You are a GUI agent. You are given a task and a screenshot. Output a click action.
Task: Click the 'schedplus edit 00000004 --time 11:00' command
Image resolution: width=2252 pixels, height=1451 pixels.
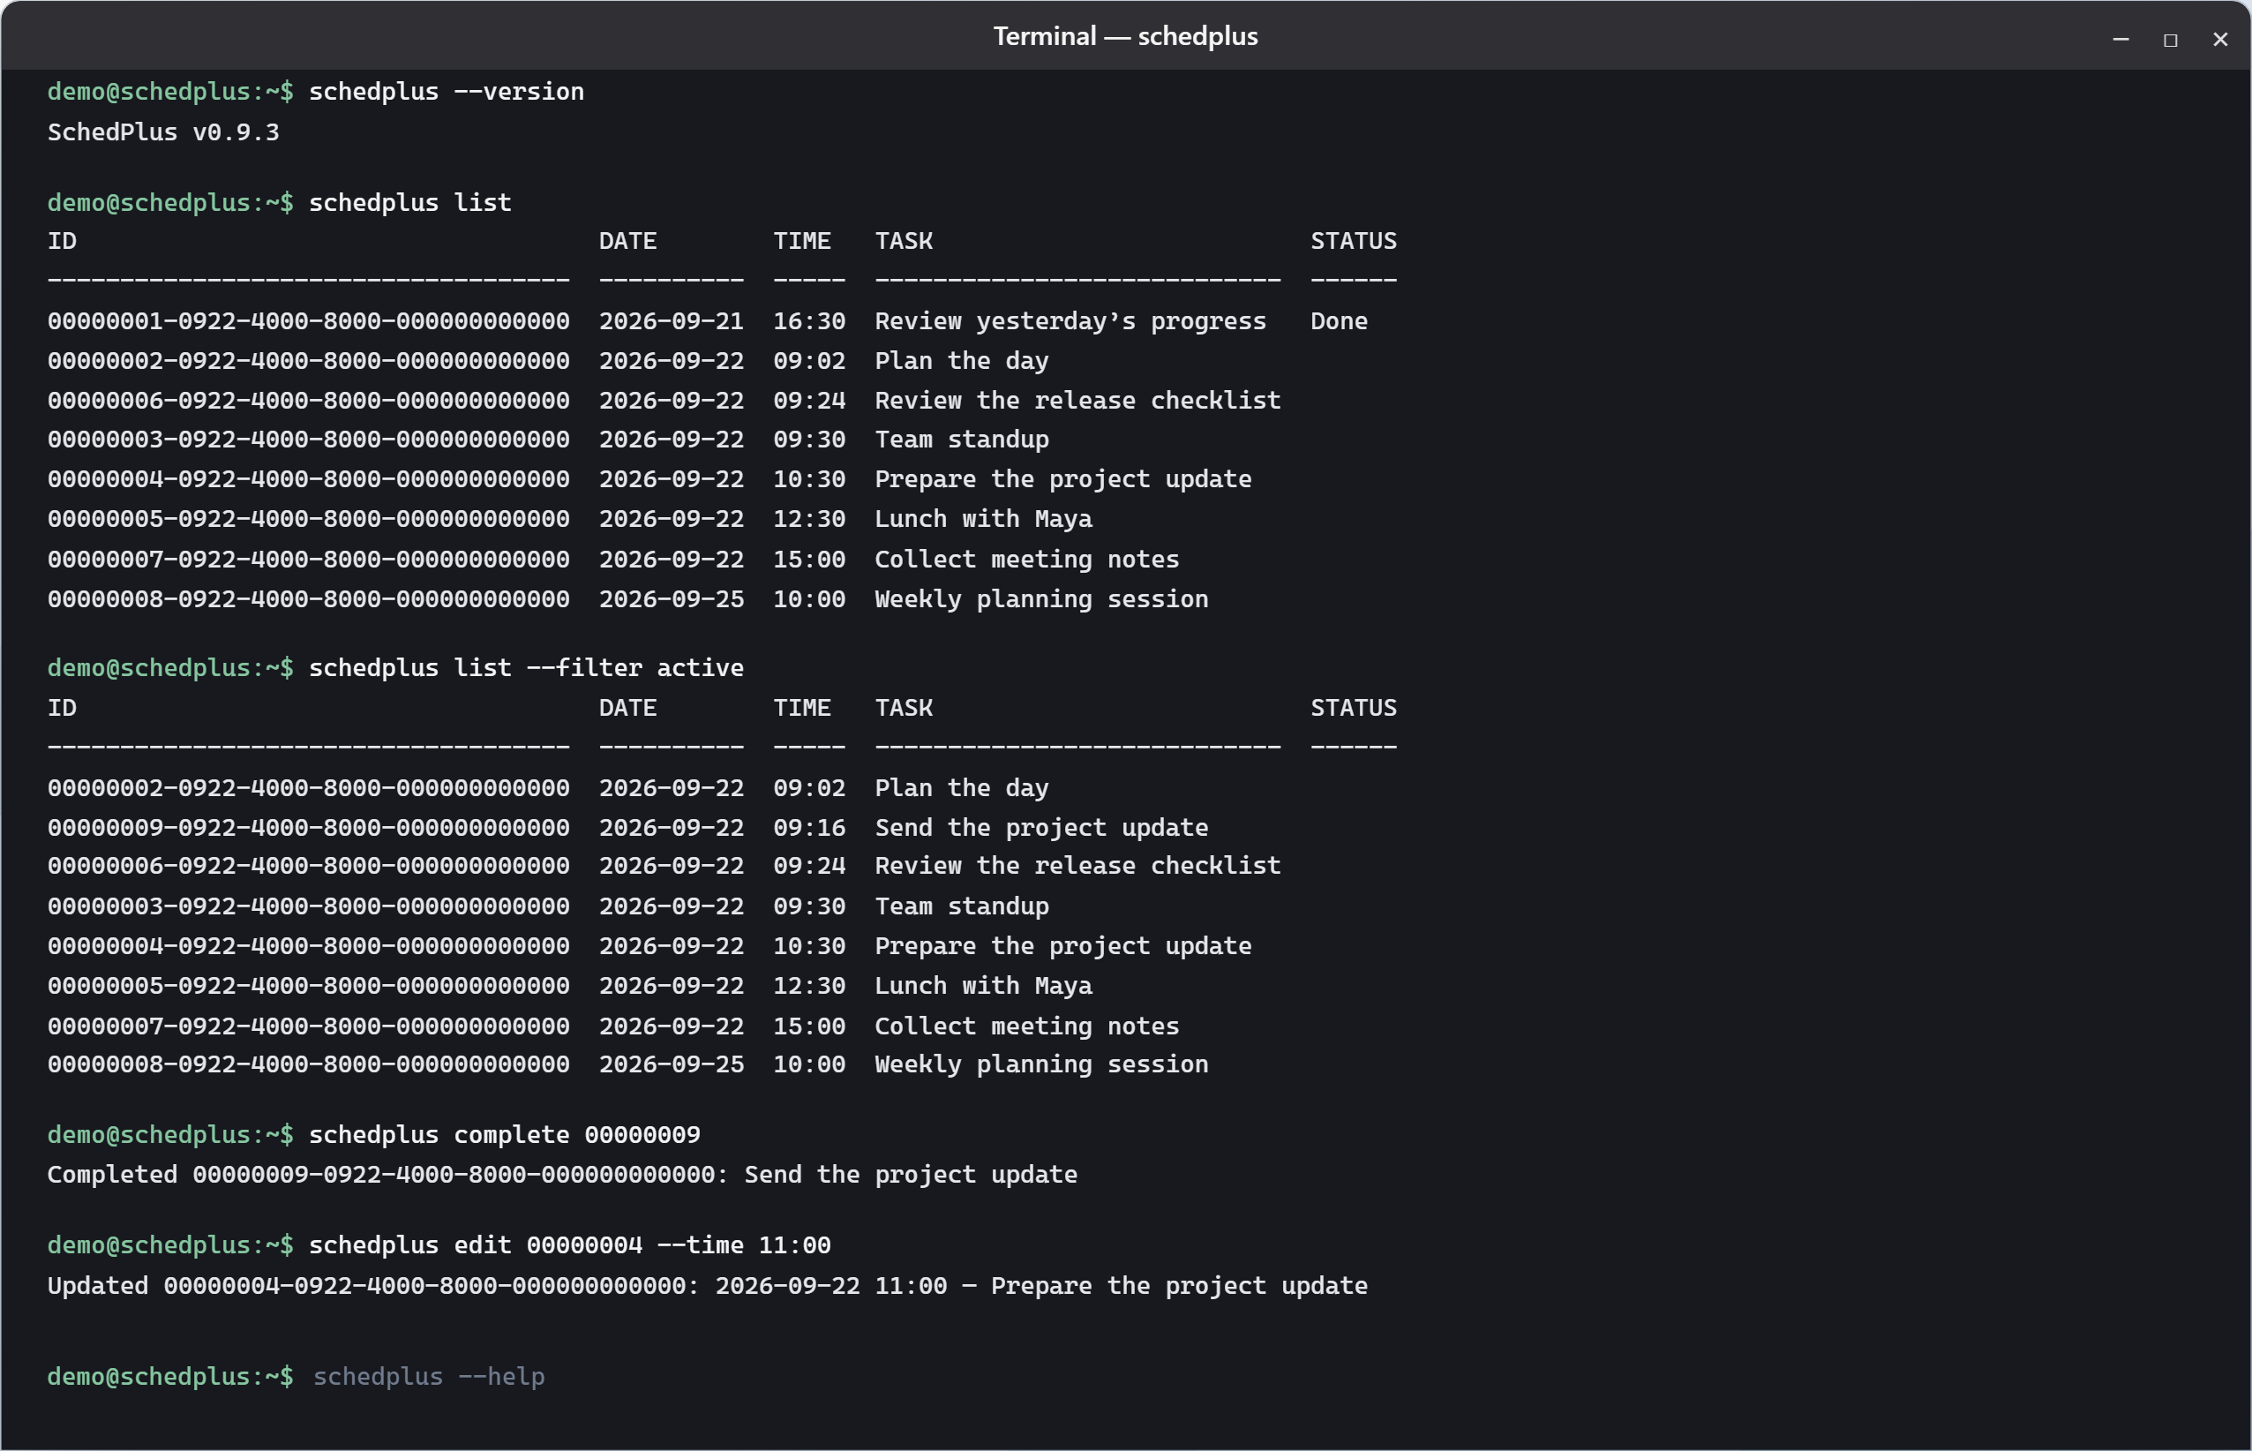570,1245
